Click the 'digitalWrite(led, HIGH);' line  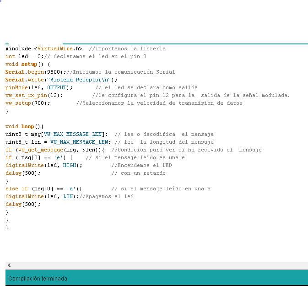44,165
